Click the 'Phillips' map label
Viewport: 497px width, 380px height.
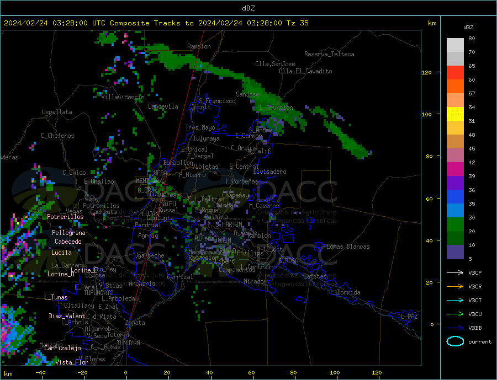(x=250, y=253)
